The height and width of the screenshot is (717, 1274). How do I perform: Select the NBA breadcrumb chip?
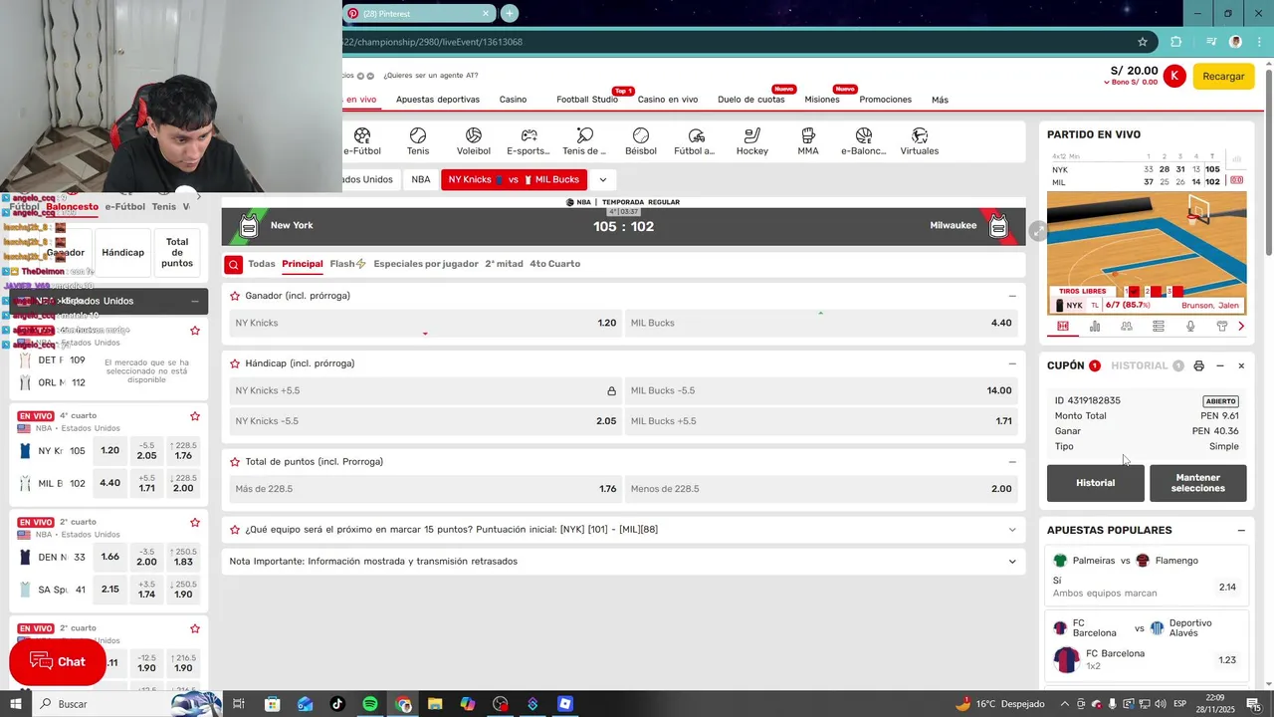pos(421,180)
